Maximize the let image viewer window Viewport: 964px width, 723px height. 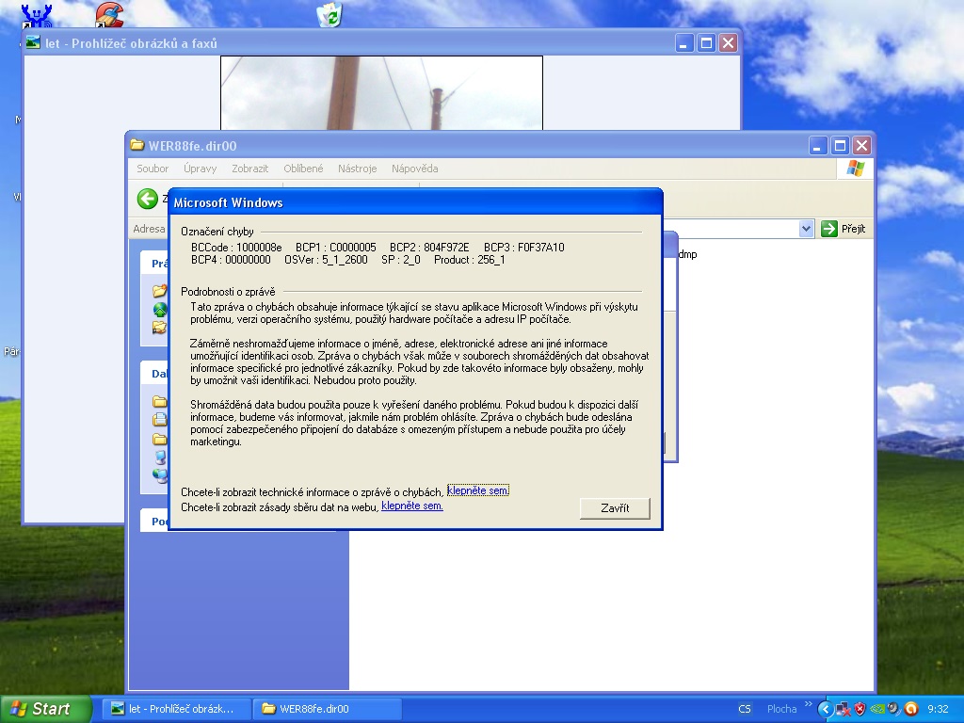coord(706,43)
